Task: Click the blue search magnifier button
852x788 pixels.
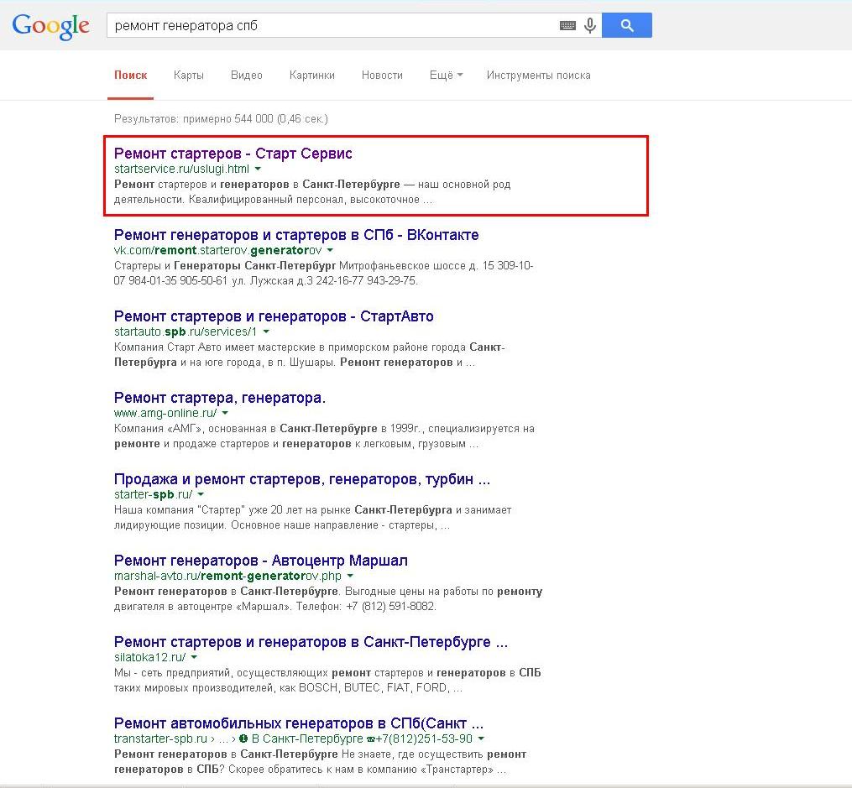Action: [627, 25]
